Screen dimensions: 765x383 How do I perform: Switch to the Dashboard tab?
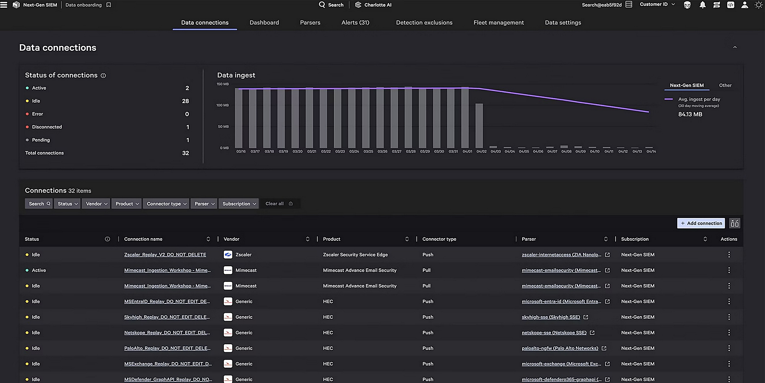(x=264, y=22)
